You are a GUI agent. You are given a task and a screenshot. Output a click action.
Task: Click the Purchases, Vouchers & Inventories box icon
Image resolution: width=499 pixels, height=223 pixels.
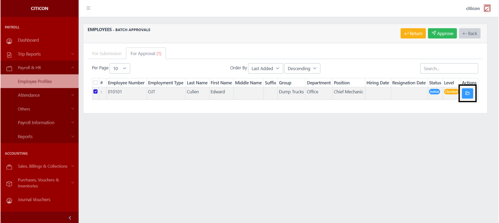click(x=9, y=184)
